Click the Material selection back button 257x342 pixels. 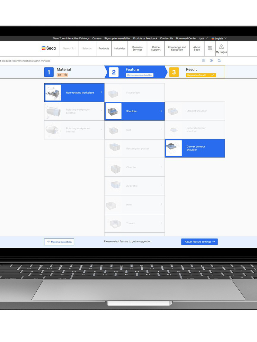pyautogui.click(x=59, y=242)
